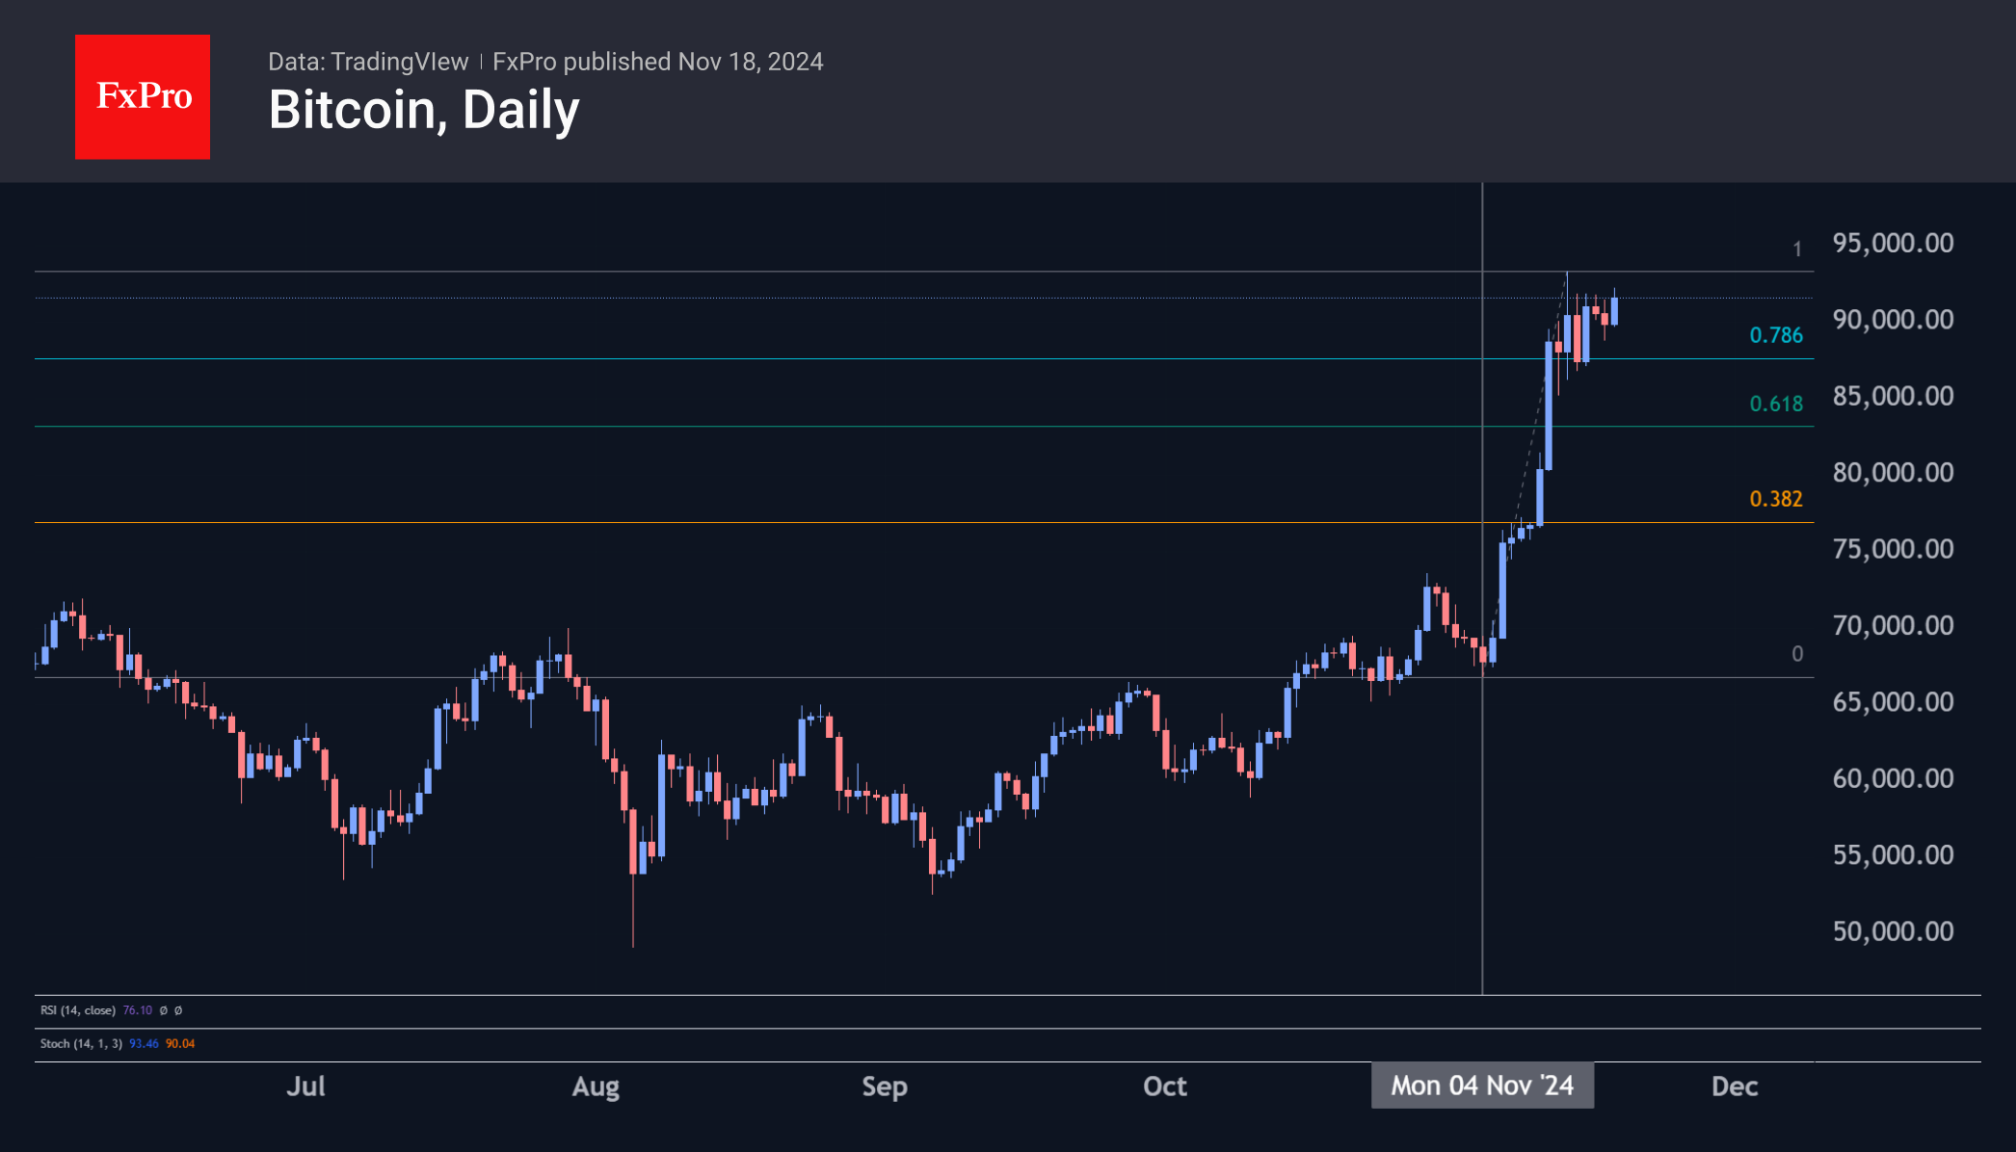Click the orange Stoch value 90.04
2016x1152 pixels.
[x=180, y=1043]
